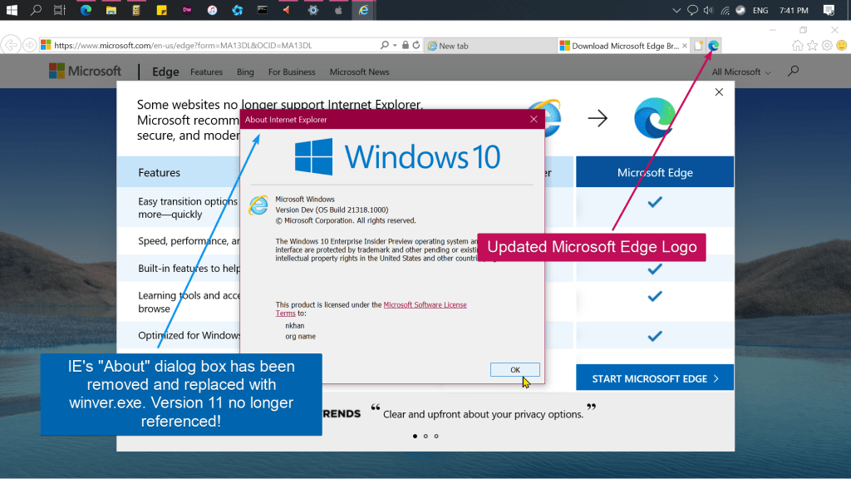Open the Microsoft Software License Terms link
The width and height of the screenshot is (851, 479).
pos(425,305)
